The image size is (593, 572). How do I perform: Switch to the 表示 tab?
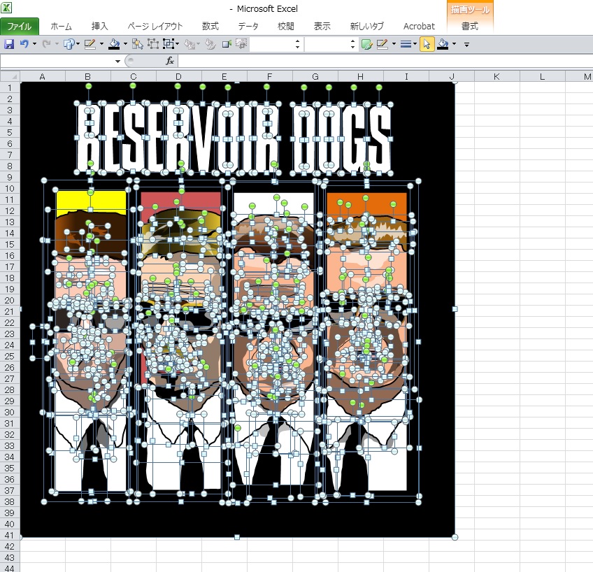click(x=322, y=26)
